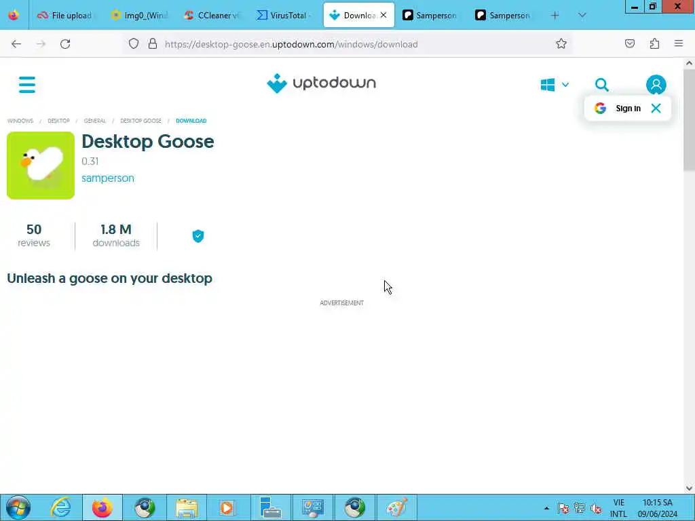Screen dimensions: 695x521
Task: Close the active Download tab
Action: (x=383, y=15)
